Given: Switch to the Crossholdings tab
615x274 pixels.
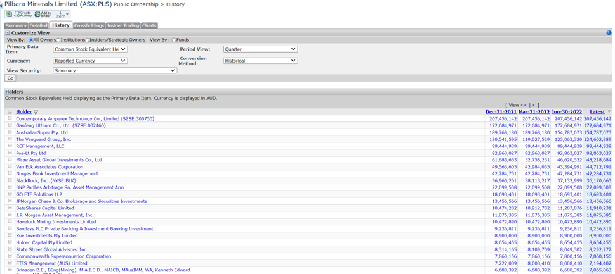Looking at the screenshot, I should coord(89,26).
